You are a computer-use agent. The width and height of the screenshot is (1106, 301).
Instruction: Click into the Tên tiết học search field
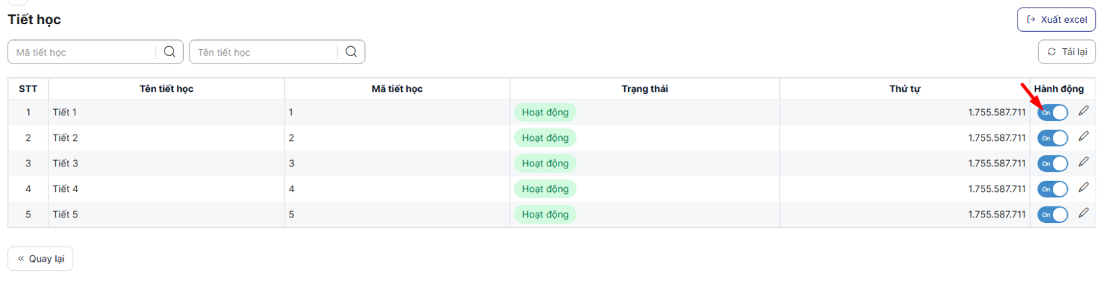[x=265, y=52]
